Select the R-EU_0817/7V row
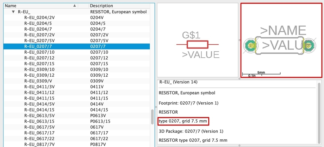Image resolution: width=324 pixels, height=147 pixels. [x=77, y=144]
